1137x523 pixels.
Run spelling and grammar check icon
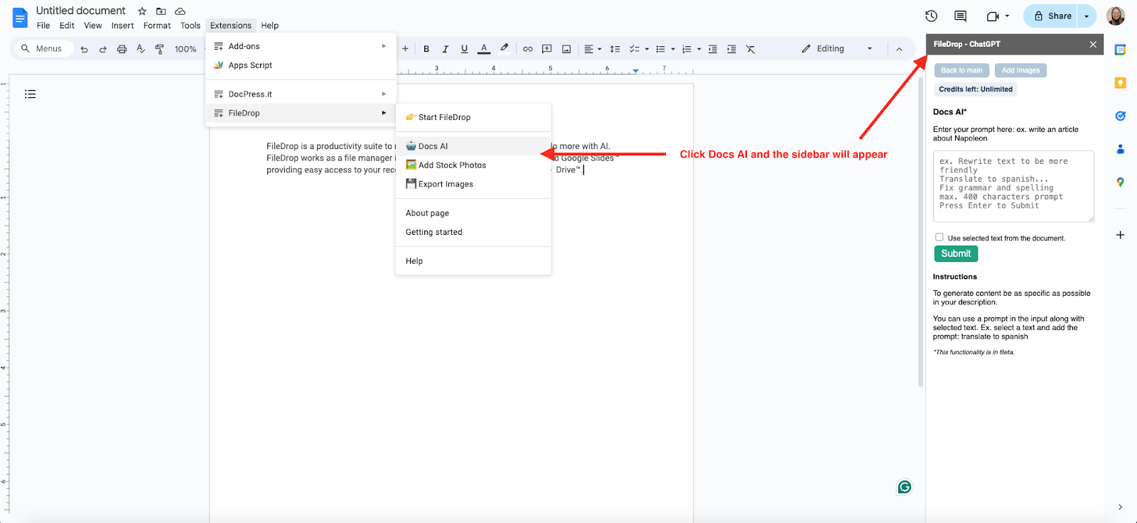click(x=141, y=49)
